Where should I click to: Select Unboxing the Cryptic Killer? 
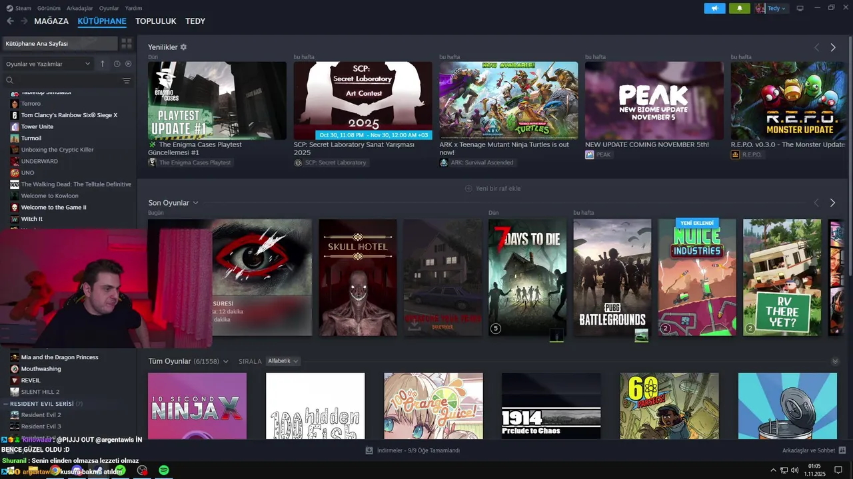[x=57, y=150]
